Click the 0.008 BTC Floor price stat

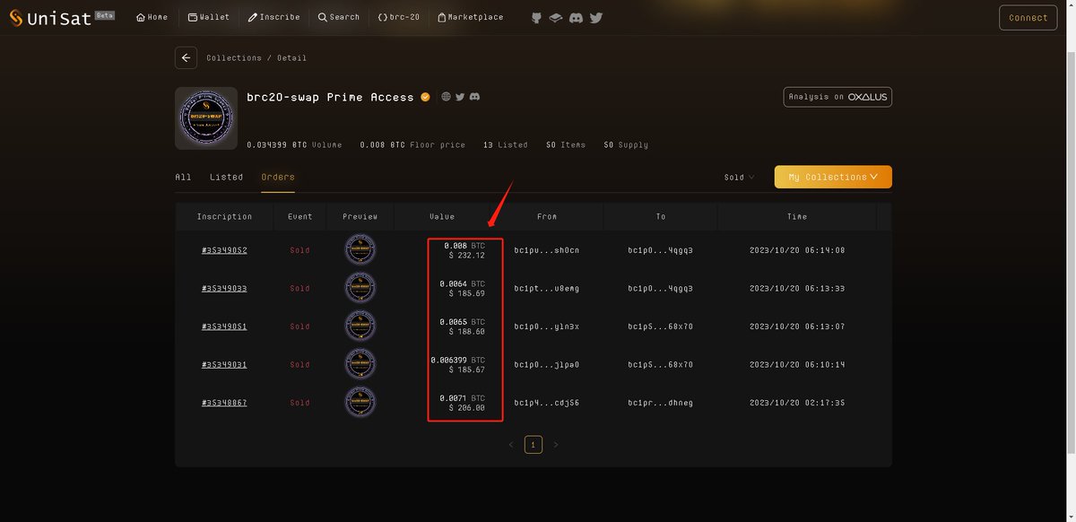[412, 144]
